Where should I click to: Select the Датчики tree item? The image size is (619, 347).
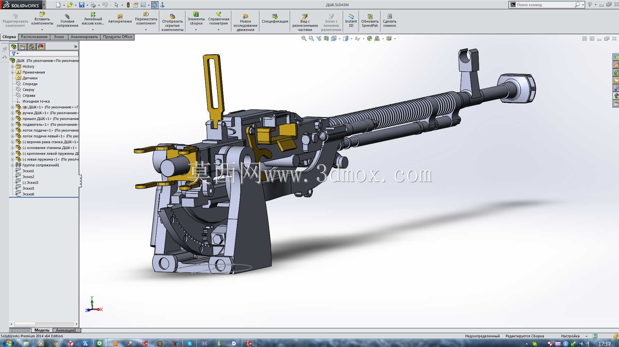click(30, 78)
